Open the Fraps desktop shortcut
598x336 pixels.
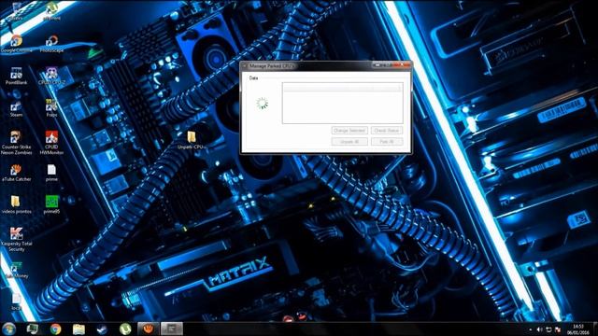point(51,108)
